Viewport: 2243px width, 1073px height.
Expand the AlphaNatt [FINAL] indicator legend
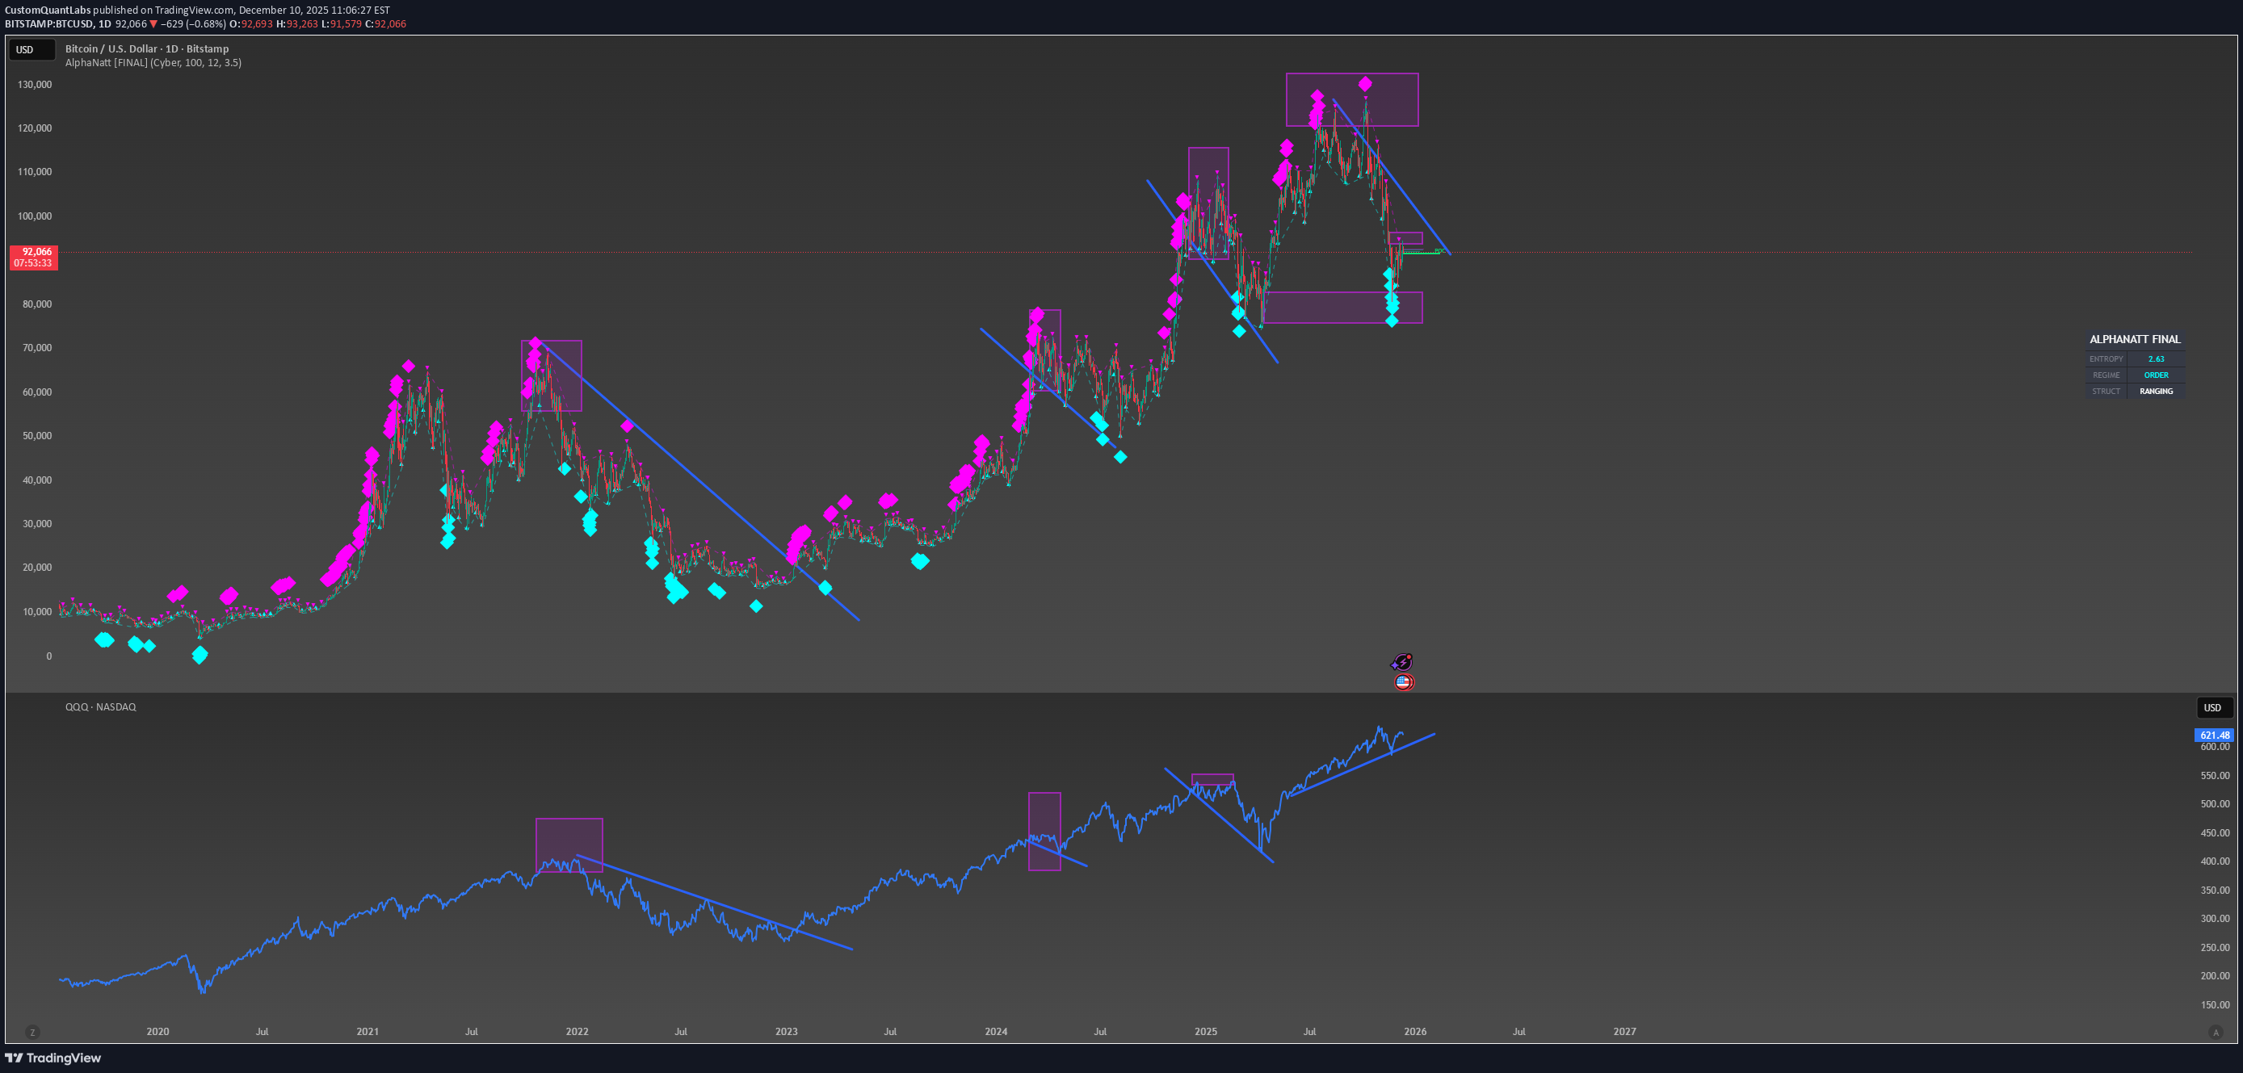pos(153,63)
